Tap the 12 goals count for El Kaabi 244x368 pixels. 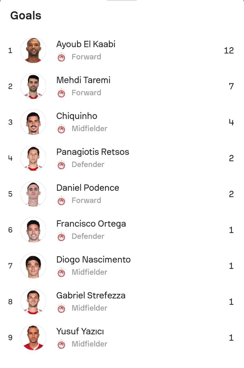[x=229, y=51]
